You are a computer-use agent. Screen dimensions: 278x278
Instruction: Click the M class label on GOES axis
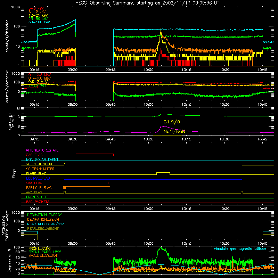[x=18, y=108]
